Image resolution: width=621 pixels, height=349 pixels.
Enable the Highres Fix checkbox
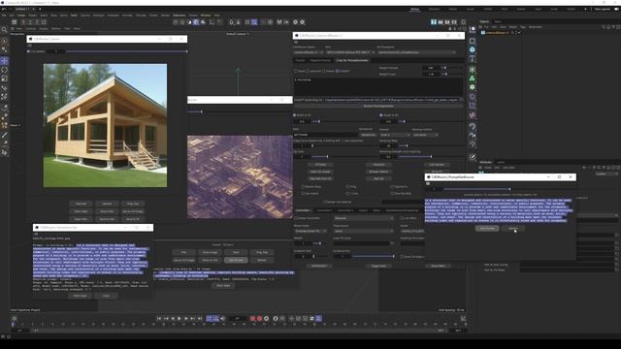tap(392, 187)
